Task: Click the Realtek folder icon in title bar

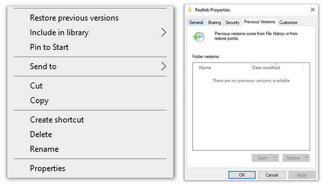Action: [190, 9]
